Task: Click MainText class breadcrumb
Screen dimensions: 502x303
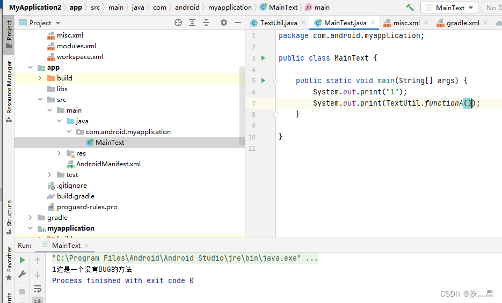Action: pos(279,7)
